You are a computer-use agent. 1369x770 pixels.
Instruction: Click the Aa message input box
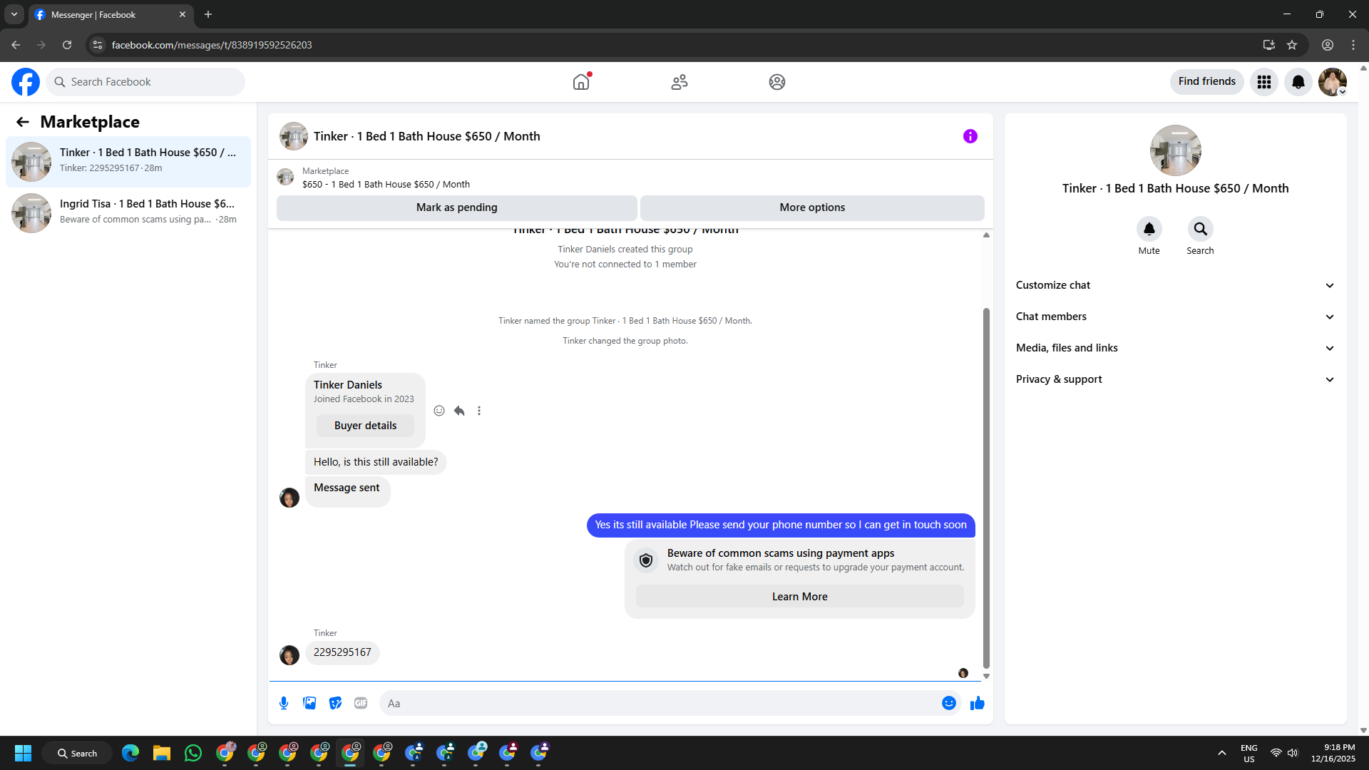click(660, 703)
